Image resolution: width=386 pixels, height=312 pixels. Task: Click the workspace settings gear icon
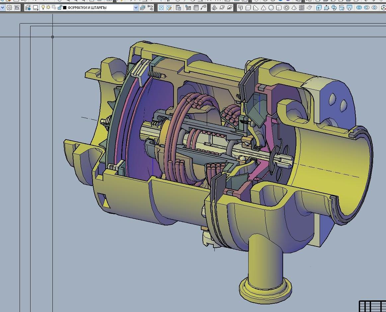[9, 8]
